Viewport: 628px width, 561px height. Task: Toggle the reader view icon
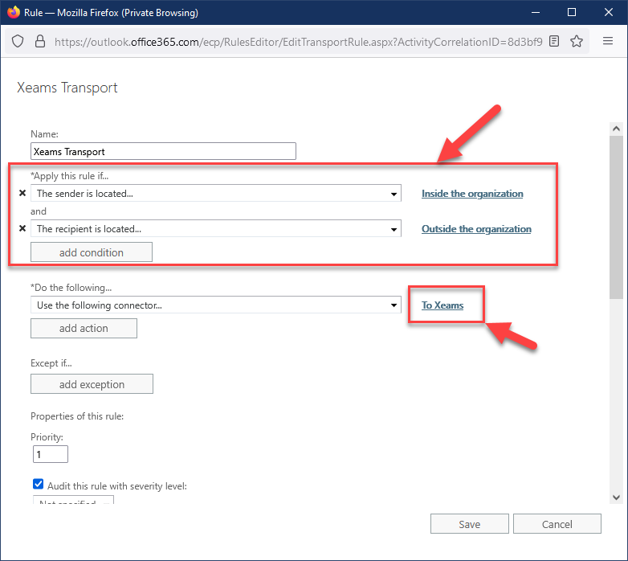554,41
